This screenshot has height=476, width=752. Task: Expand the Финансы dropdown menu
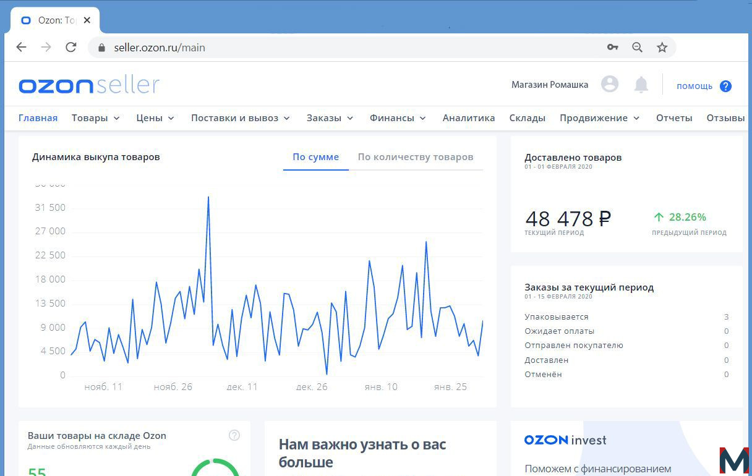coord(398,118)
